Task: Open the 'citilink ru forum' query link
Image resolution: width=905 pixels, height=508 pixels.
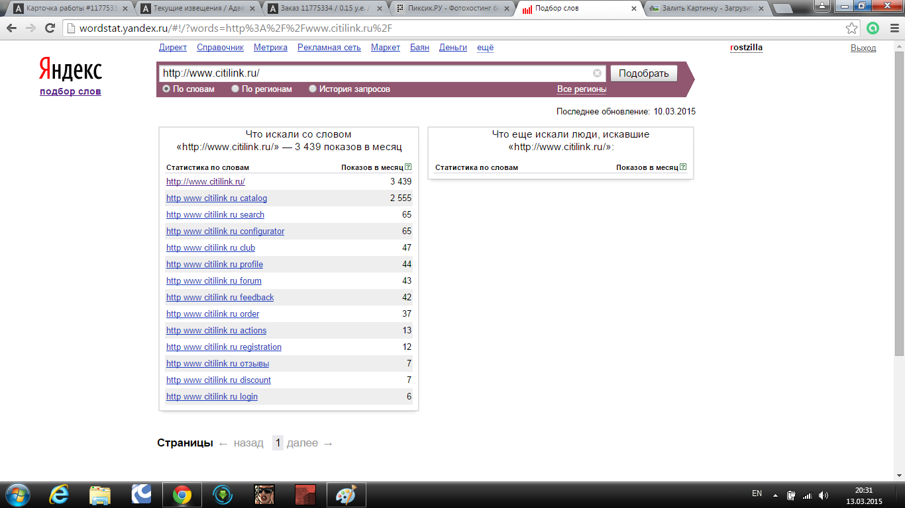Action: click(214, 280)
